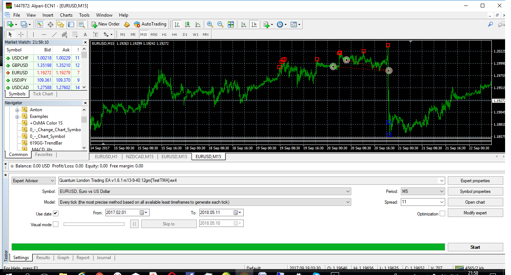511x275 pixels.
Task: Open the Tick Chart tab
Action: (43, 94)
